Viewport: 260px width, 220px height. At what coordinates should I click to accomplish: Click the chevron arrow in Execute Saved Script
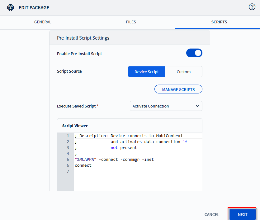[x=197, y=106]
